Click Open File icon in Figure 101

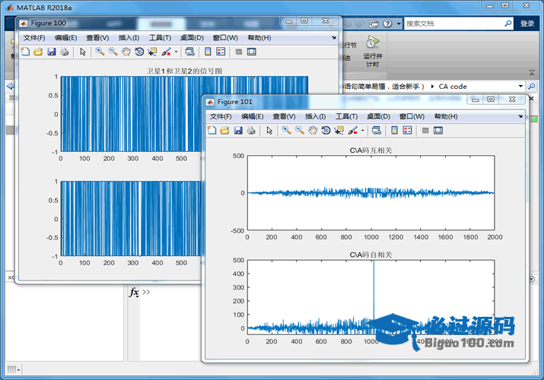(224, 131)
